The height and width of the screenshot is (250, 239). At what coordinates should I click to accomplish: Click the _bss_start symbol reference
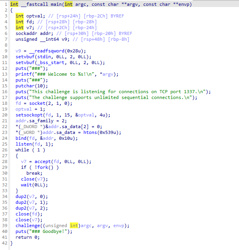click(x=50, y=62)
